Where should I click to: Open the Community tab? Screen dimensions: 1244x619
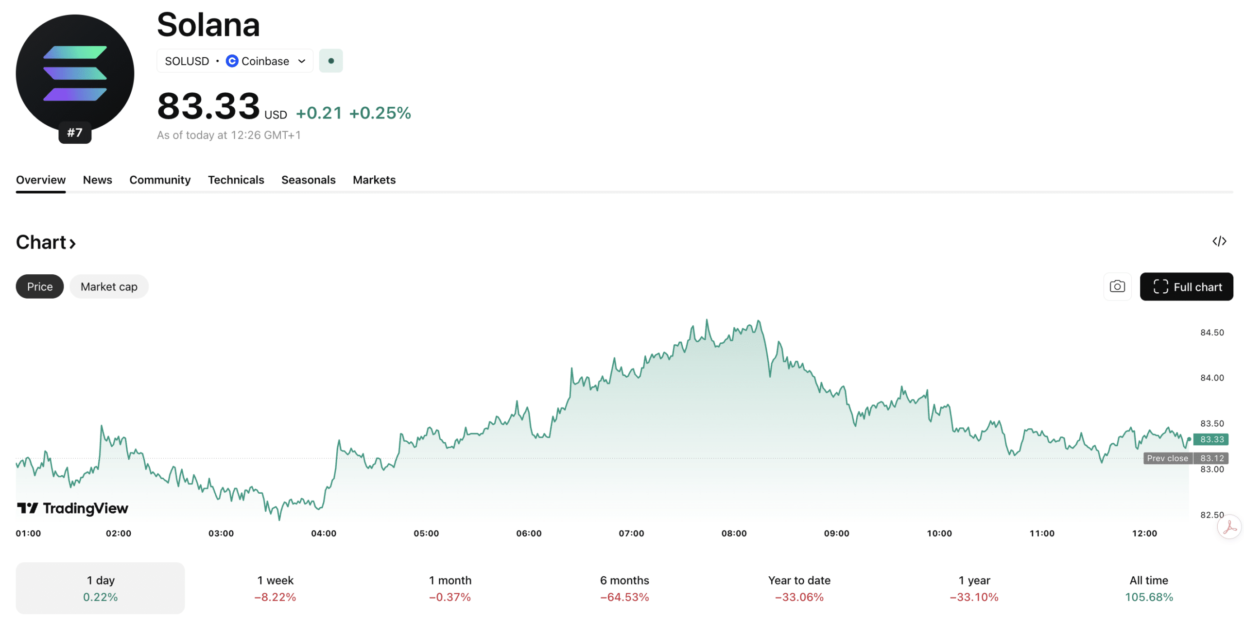click(x=160, y=180)
